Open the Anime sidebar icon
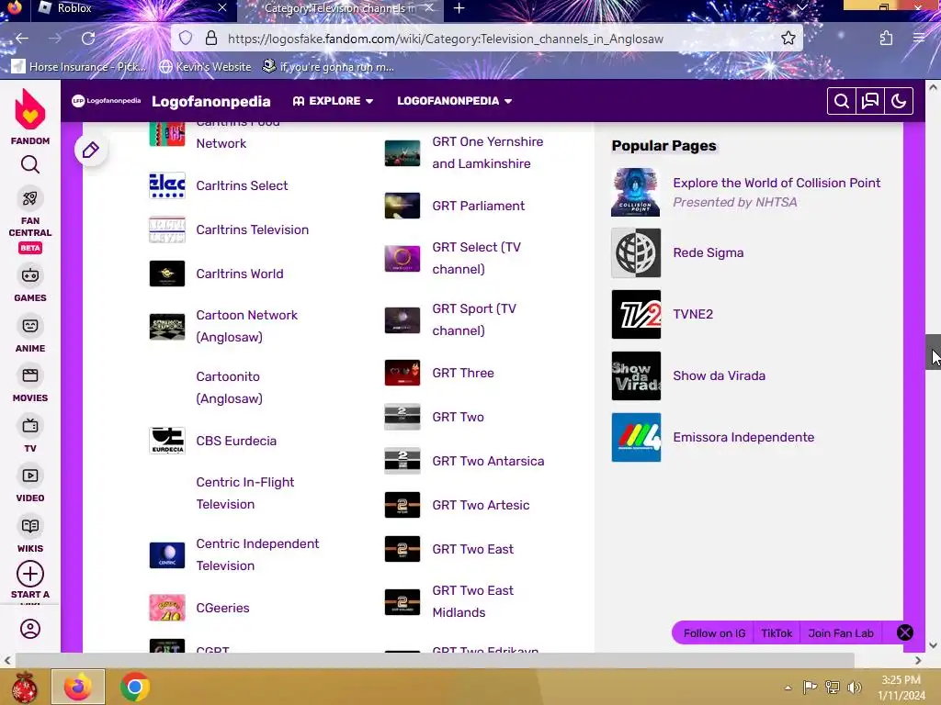The image size is (941, 705). click(30, 326)
